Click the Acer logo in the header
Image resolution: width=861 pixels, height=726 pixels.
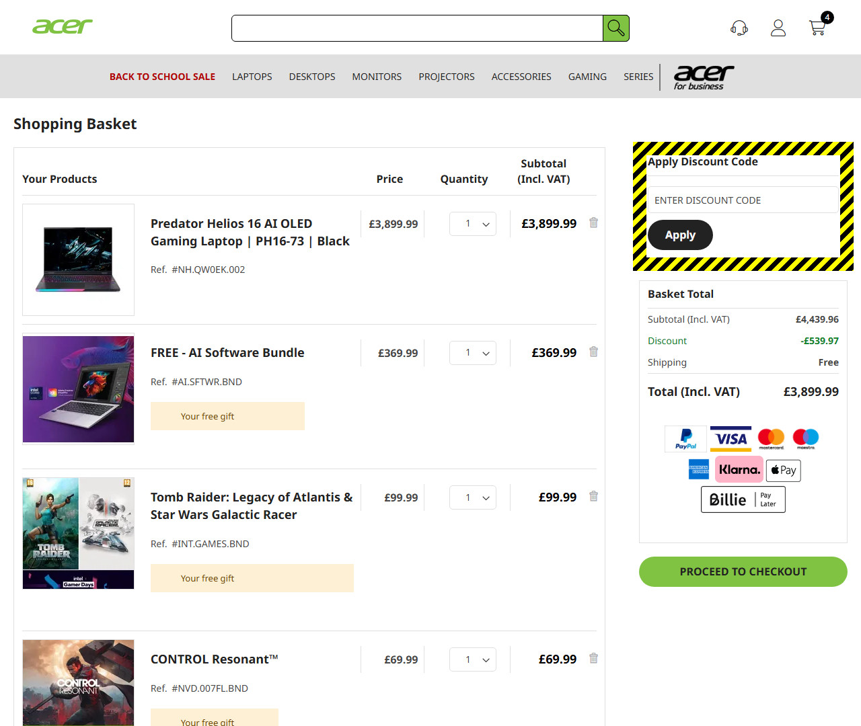(x=63, y=26)
